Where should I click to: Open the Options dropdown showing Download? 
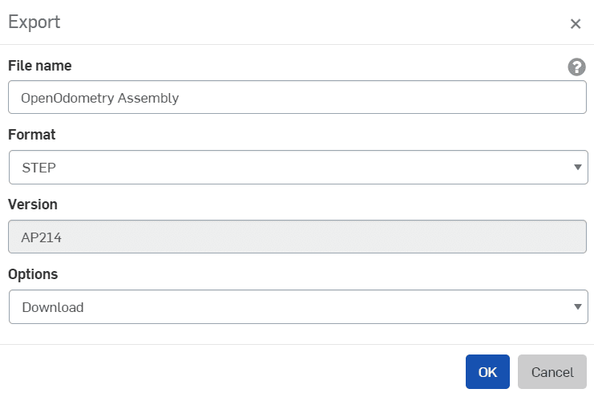297,307
